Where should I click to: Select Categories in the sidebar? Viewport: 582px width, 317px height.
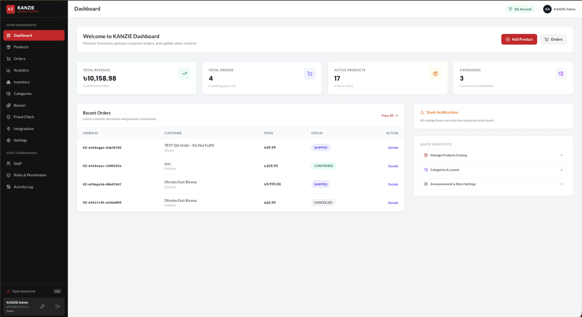click(34, 94)
